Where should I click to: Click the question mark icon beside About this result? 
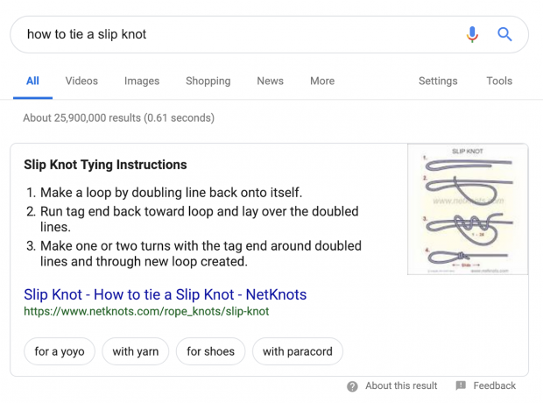pyautogui.click(x=352, y=386)
